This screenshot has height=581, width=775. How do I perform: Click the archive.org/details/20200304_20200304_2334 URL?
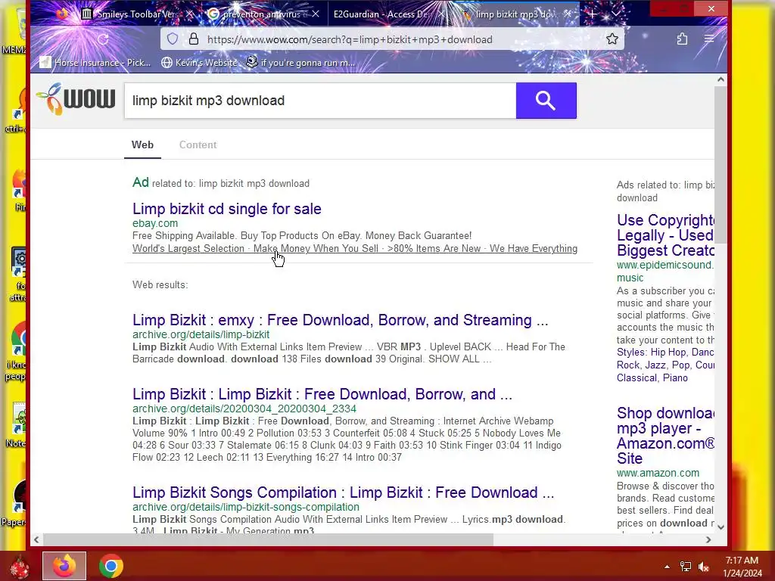(244, 409)
